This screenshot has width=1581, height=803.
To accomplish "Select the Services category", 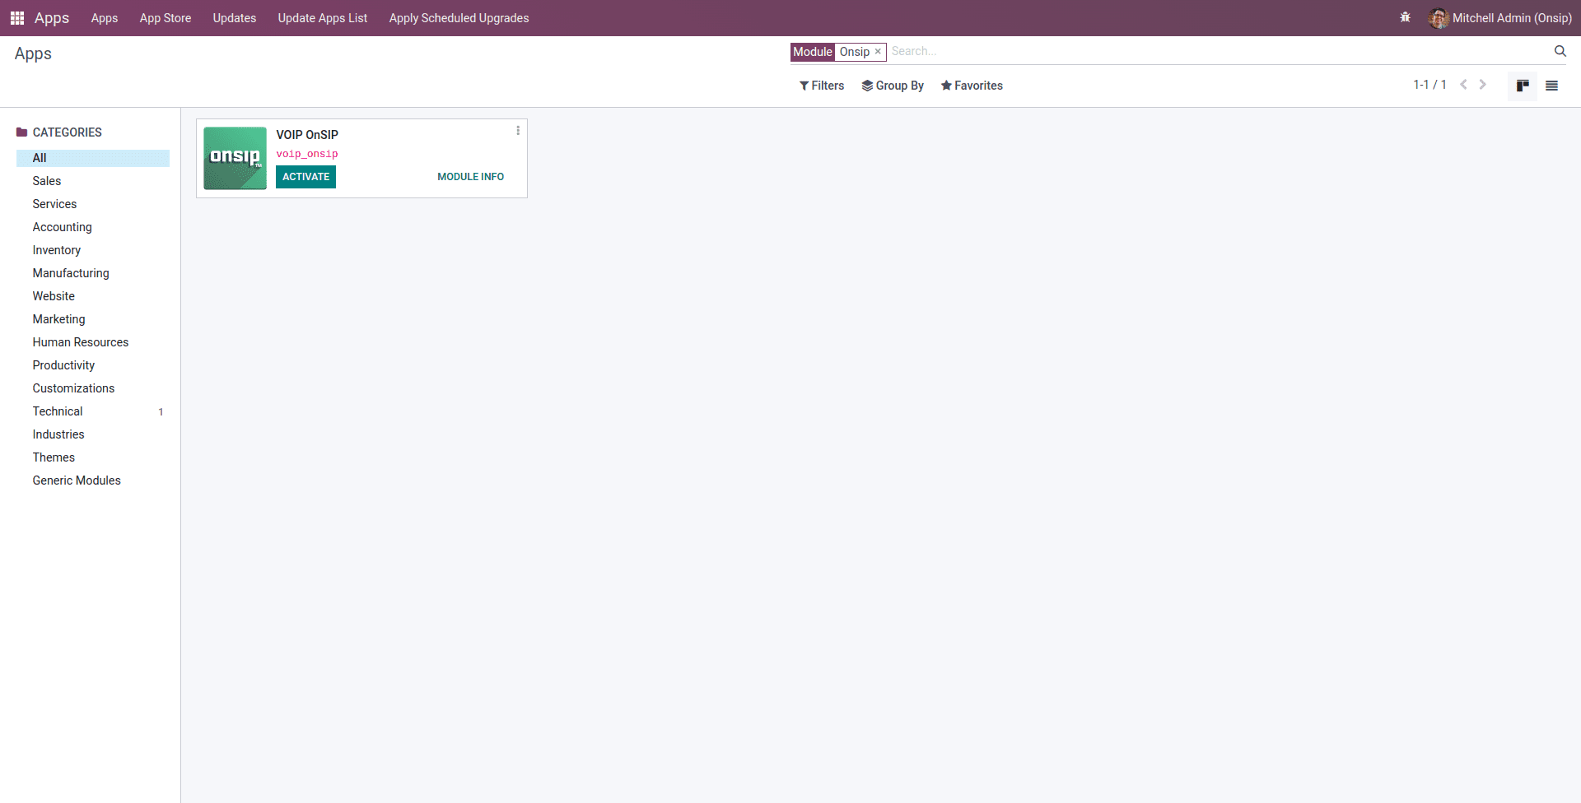I will (93, 204).
